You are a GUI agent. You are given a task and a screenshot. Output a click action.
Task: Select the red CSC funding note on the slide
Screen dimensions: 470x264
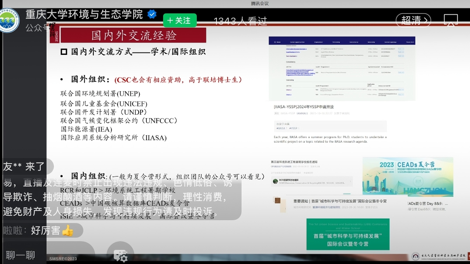point(178,80)
